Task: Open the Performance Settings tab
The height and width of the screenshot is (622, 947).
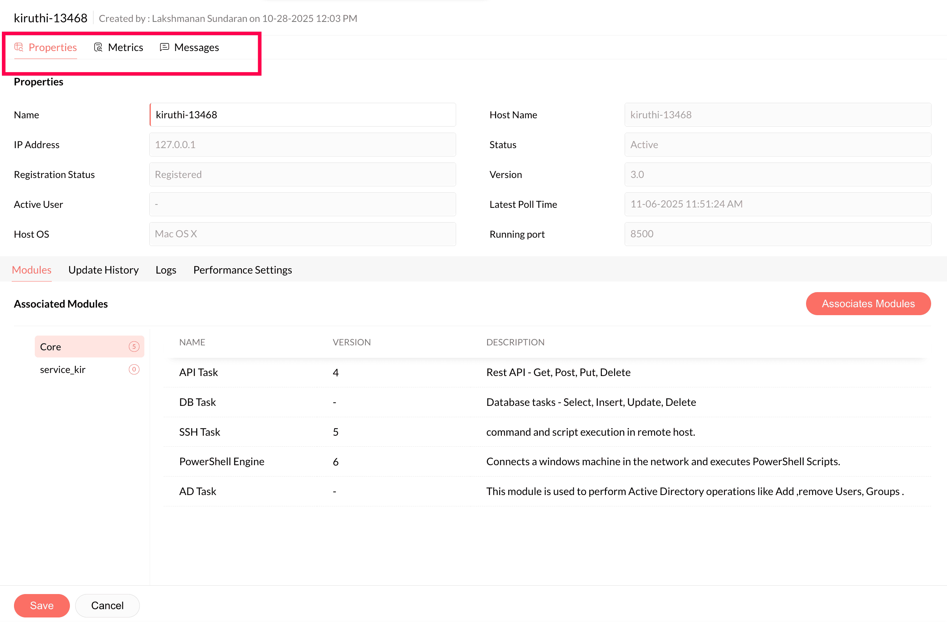Action: pos(242,270)
